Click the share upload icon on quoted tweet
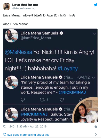101x138 pixels. pyautogui.click(x=81, y=99)
